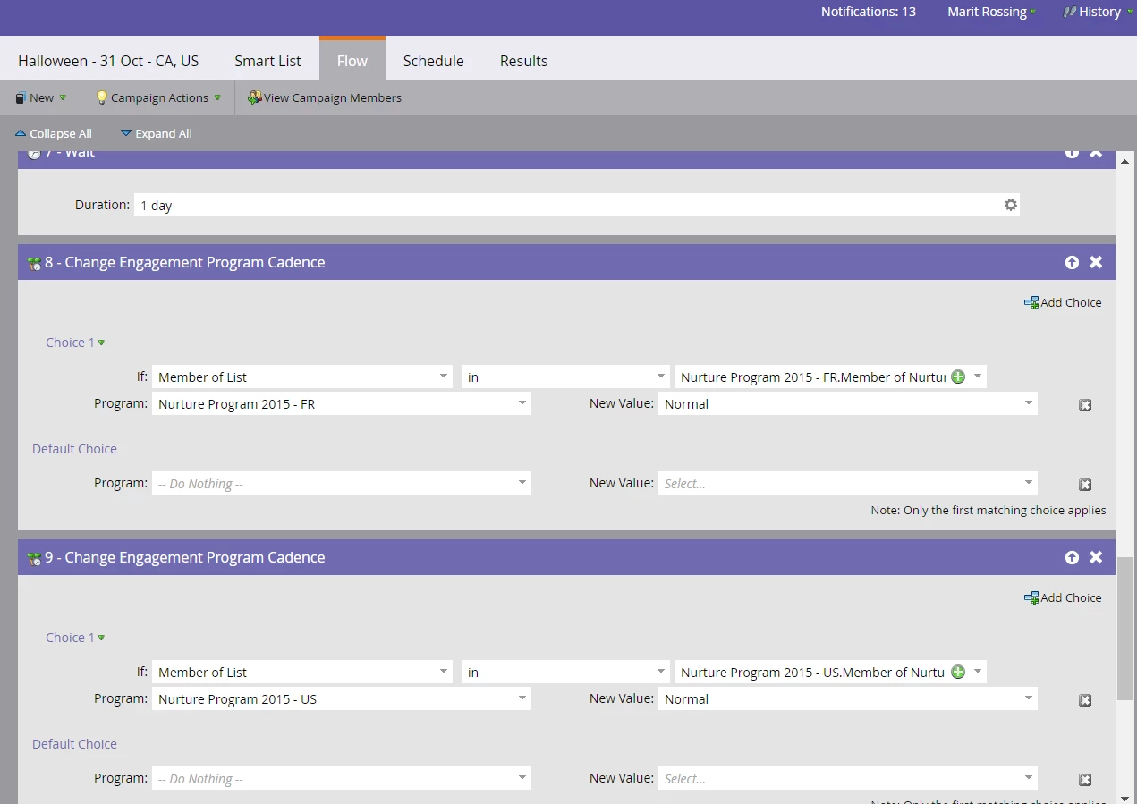This screenshot has height=804, width=1137.
Task: Move step 9 up with the arrow icon
Action: tap(1072, 557)
